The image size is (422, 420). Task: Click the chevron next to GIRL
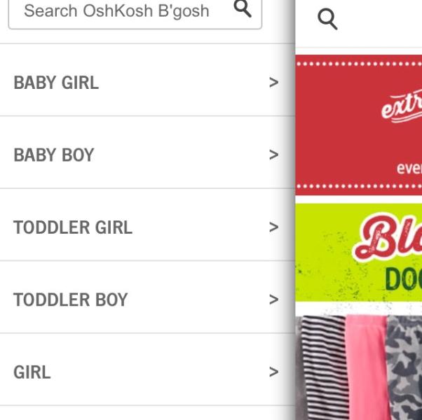tap(274, 372)
